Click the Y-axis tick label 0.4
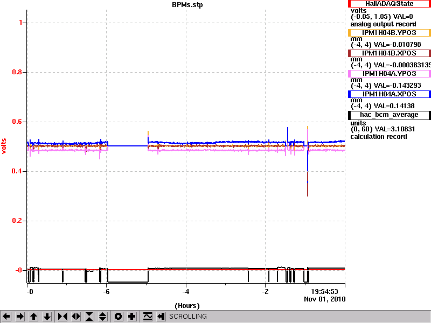Screen dimensions: 431x323 17,171
